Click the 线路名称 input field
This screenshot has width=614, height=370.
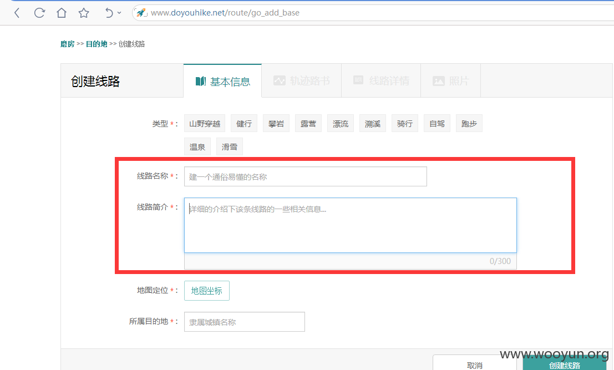306,176
